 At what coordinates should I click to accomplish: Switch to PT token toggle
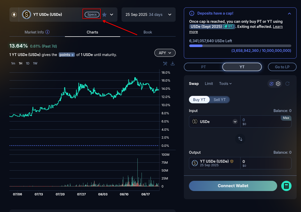coord(203,67)
